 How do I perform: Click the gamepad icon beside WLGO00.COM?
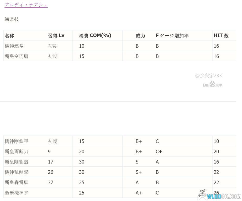point(202,195)
